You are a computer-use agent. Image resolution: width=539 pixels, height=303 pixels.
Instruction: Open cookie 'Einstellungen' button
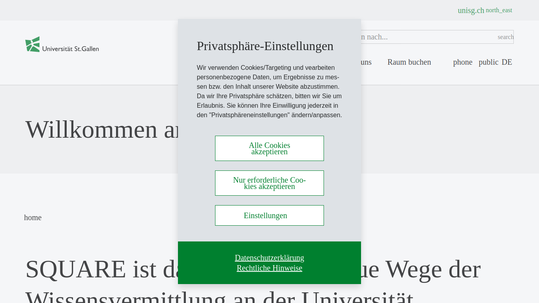269,215
